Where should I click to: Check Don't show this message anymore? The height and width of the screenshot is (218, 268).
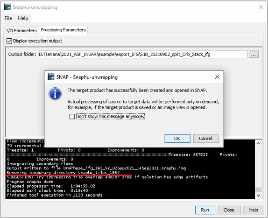[x=72, y=117]
